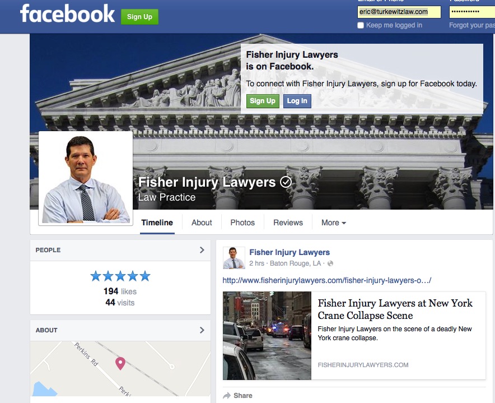Open the Photos tab

(x=242, y=223)
